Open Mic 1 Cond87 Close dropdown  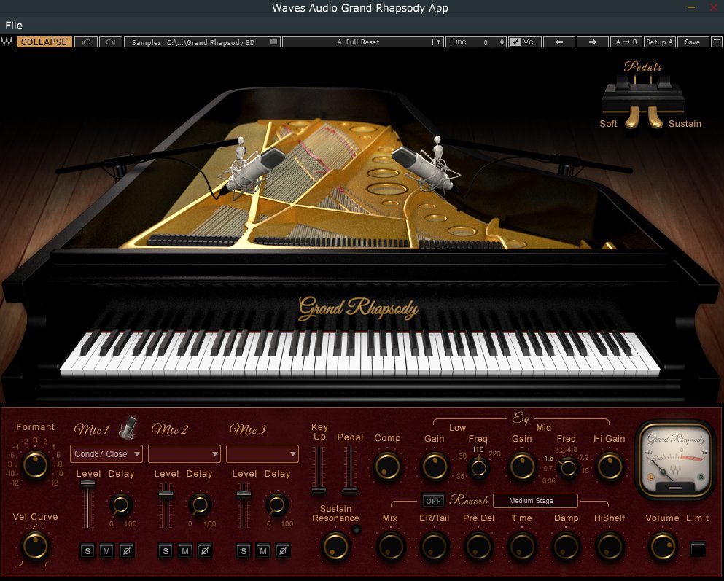pyautogui.click(x=106, y=453)
